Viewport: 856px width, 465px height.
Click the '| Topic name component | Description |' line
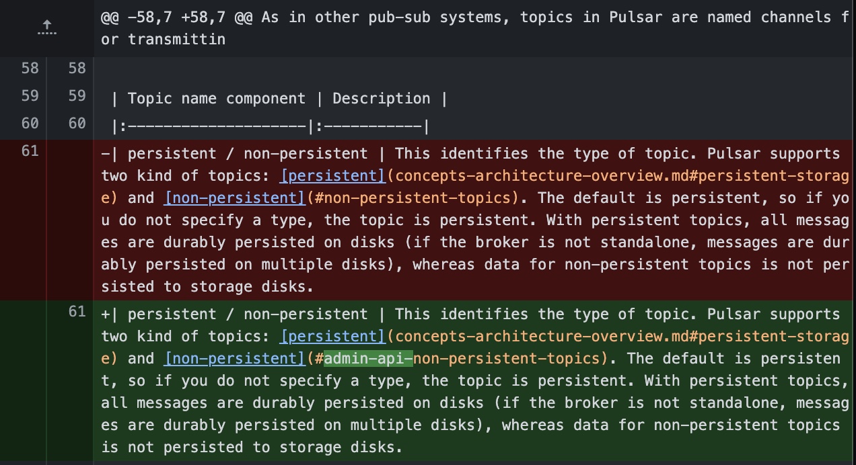point(279,99)
